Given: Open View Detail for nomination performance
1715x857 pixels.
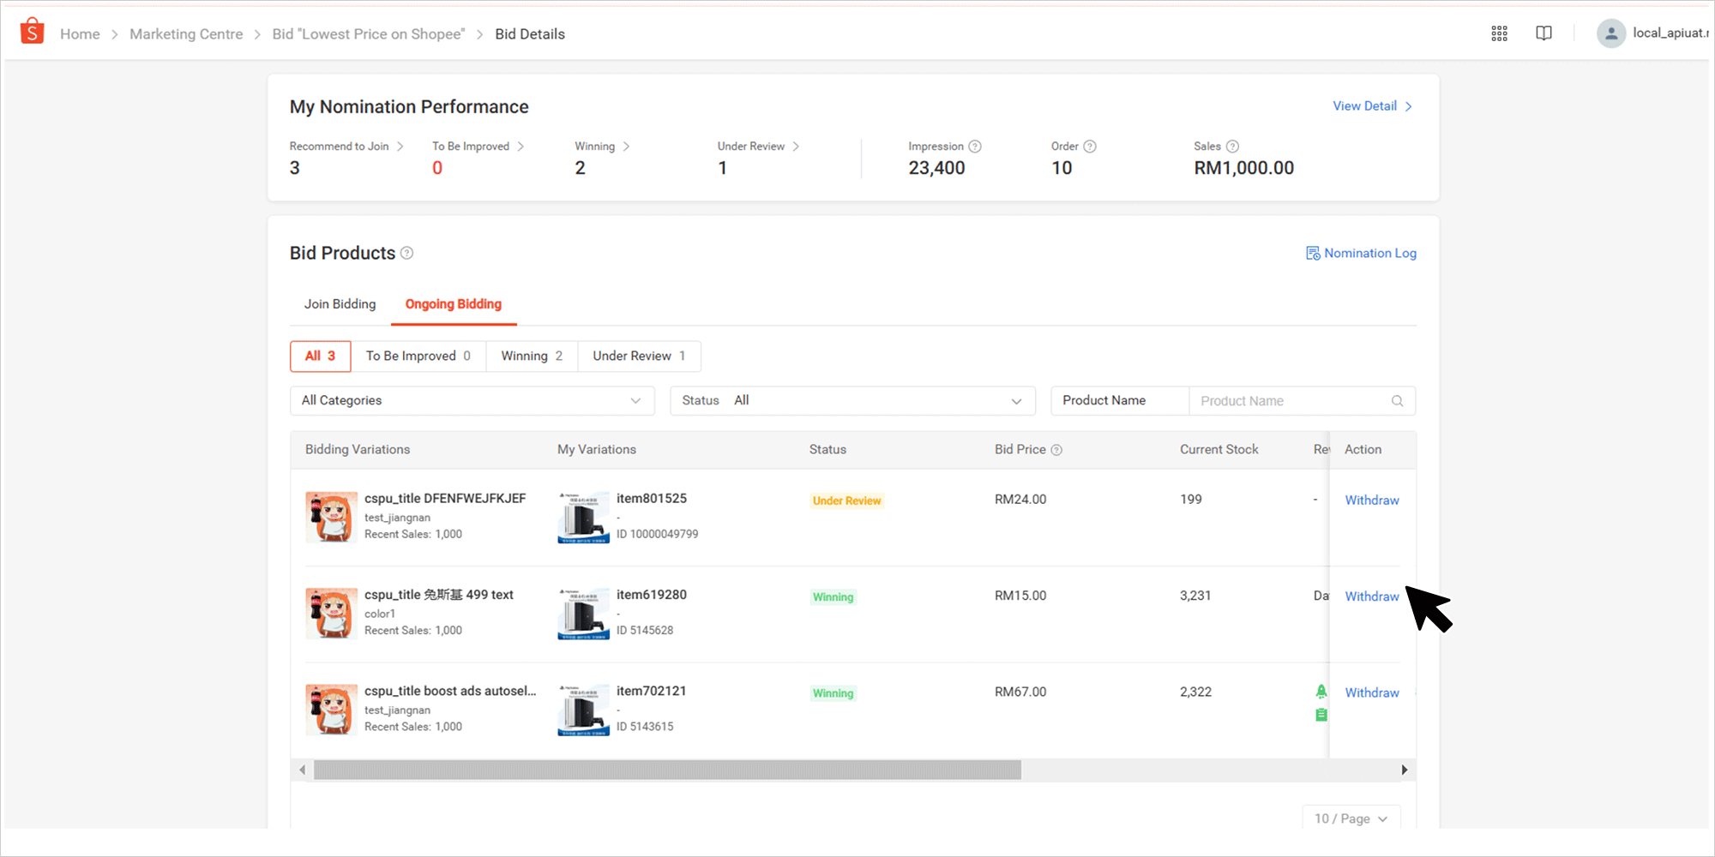Looking at the screenshot, I should (1365, 105).
